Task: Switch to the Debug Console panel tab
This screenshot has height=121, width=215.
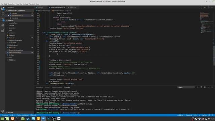Action: point(57,87)
